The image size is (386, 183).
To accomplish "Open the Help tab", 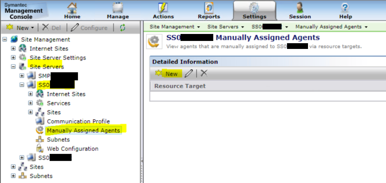I will click(345, 10).
